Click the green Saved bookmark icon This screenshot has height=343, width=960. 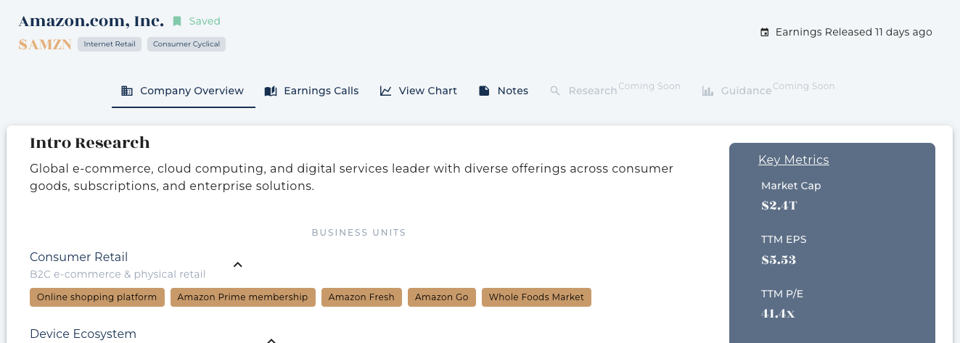coord(177,21)
